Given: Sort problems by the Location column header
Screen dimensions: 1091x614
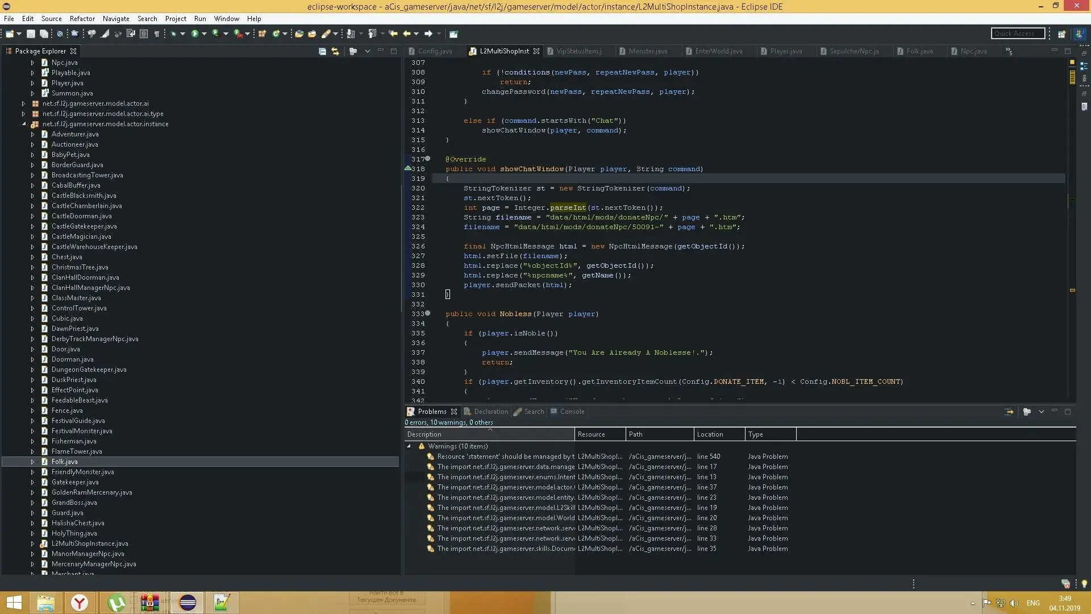Looking at the screenshot, I should coord(719,434).
